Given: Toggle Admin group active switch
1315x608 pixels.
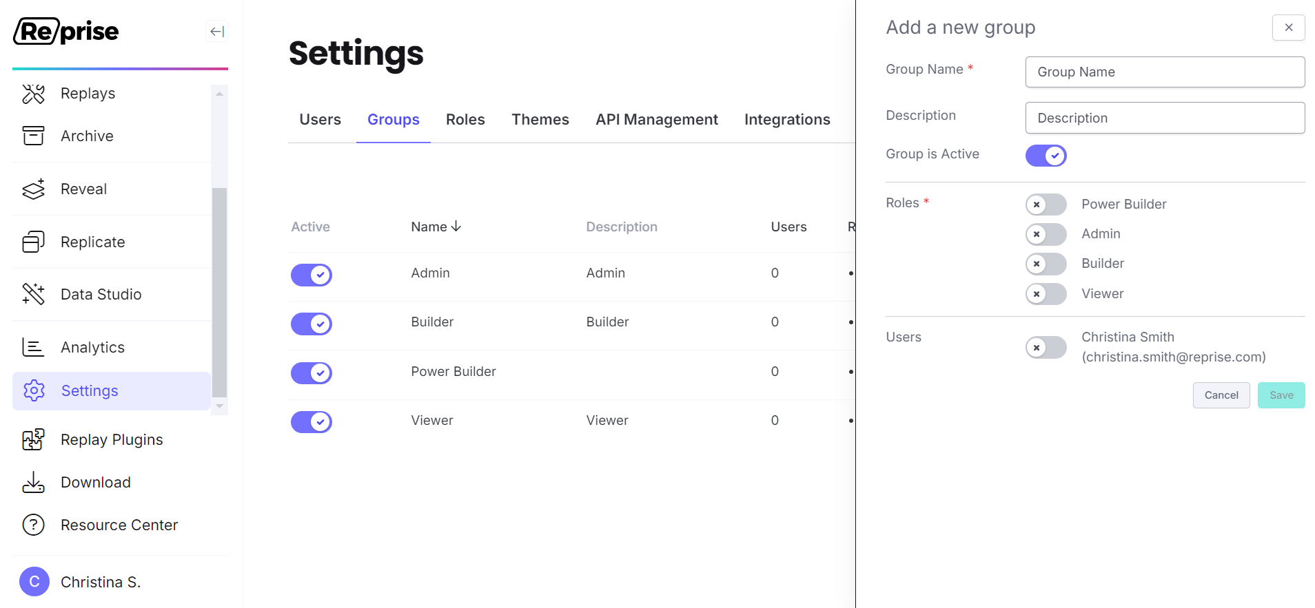Looking at the screenshot, I should tap(312, 275).
